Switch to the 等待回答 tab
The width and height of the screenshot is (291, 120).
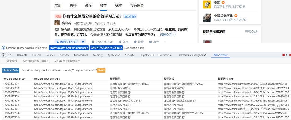[x=137, y=5]
